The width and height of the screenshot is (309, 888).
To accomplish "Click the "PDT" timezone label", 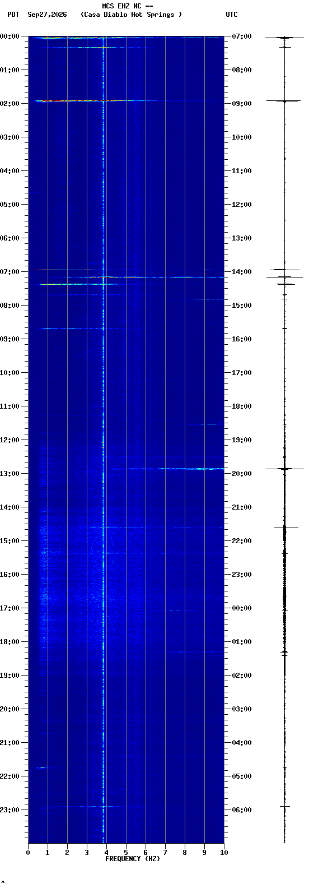I will tap(13, 15).
